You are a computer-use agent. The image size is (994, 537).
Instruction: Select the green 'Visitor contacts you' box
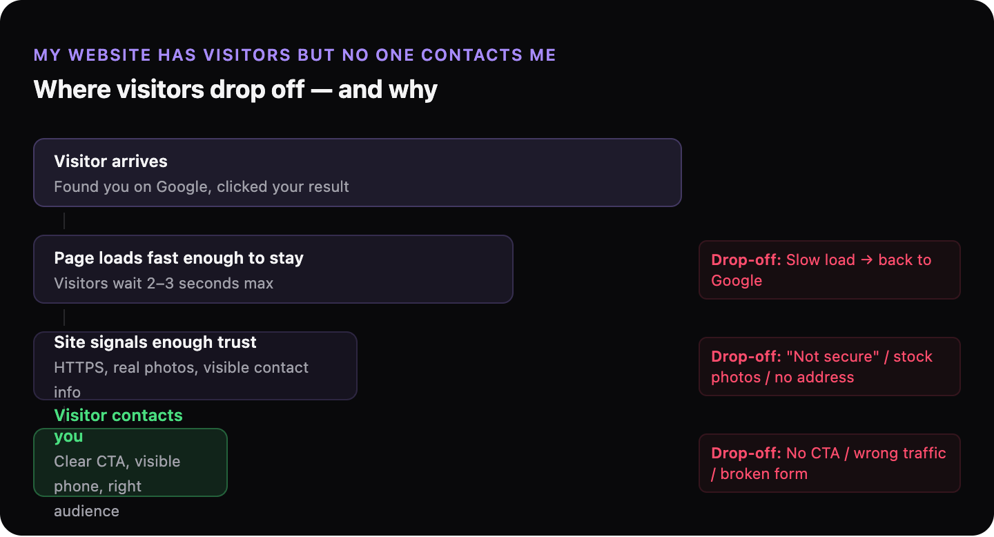130,462
